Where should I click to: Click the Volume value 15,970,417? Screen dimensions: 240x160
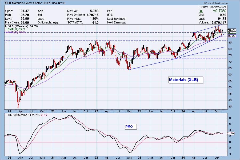click(218, 22)
